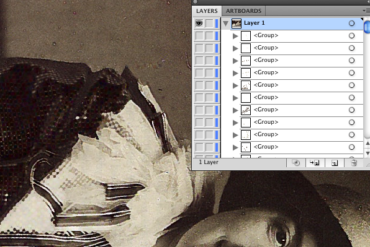
Task: Click thumbnail of the third <Group>
Action: 246,61
